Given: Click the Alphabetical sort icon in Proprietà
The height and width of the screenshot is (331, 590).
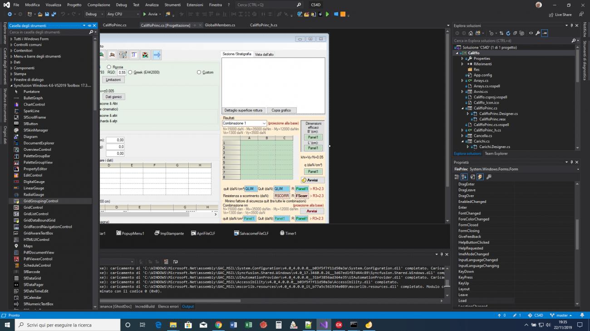Looking at the screenshot, I should click(464, 177).
